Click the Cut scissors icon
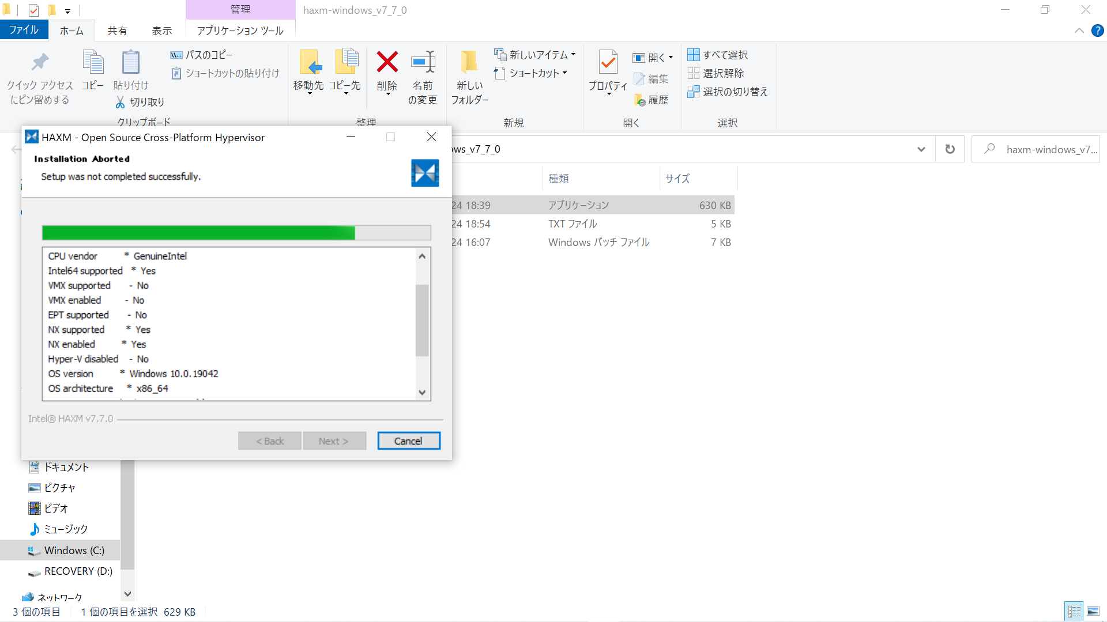 pos(120,102)
